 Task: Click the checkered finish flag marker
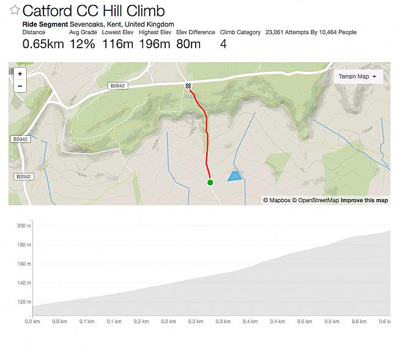(188, 86)
